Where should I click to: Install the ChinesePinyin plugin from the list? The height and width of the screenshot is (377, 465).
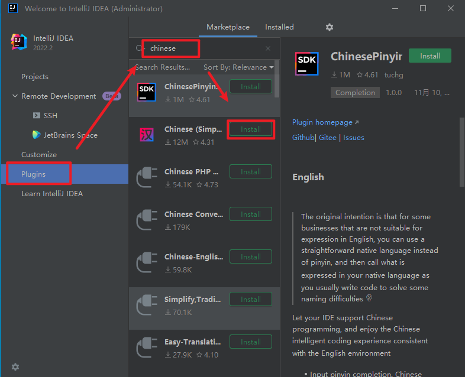pyautogui.click(x=251, y=87)
